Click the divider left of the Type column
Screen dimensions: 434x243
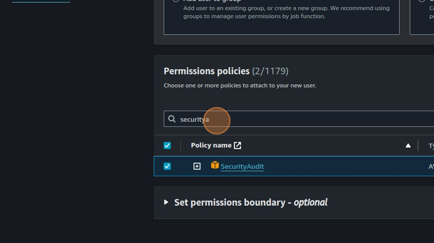(418, 146)
